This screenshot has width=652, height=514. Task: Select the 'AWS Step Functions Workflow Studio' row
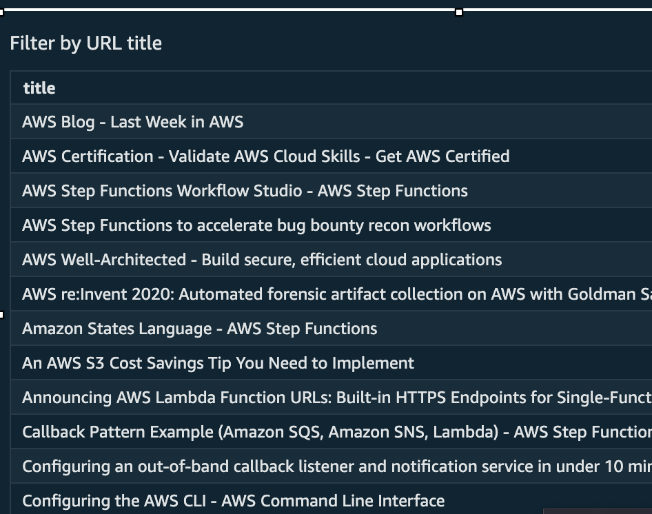(332, 191)
